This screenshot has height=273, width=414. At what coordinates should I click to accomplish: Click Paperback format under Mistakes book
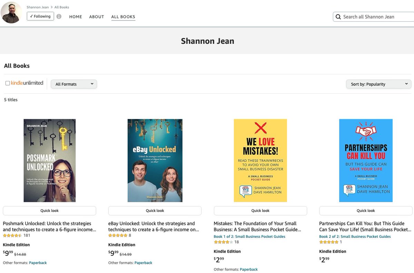click(249, 269)
